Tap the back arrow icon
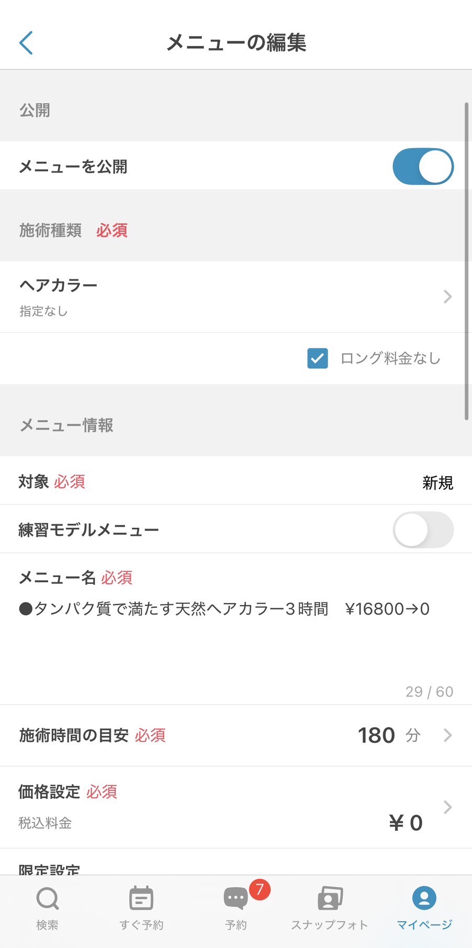Image resolution: width=472 pixels, height=948 pixels. click(26, 42)
